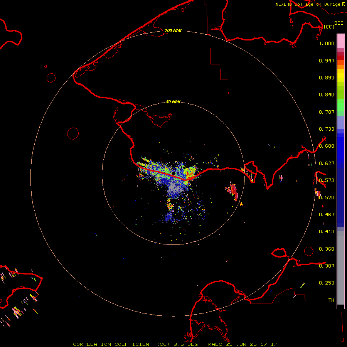
Task: Click the "0.733" scale value
Action: [327, 129]
